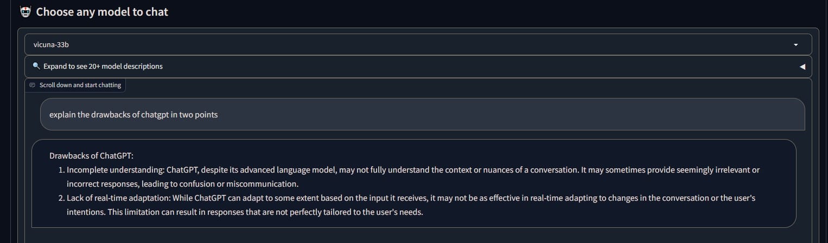Screen dimensions: 828x243
Task: Click the "Choose any model to chat" heading
Action: tap(102, 11)
